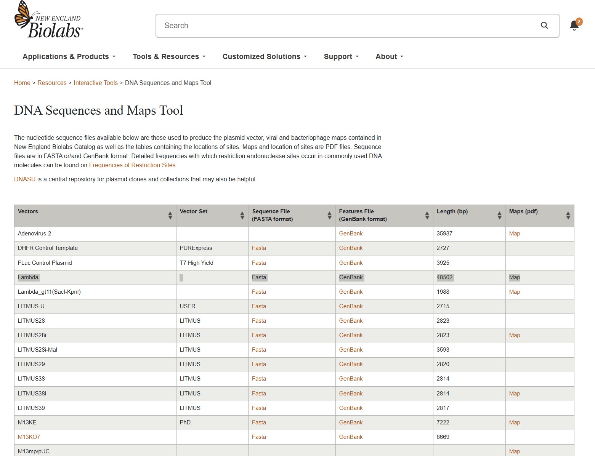The width and height of the screenshot is (595, 456).
Task: Open the About dropdown
Action: [388, 56]
